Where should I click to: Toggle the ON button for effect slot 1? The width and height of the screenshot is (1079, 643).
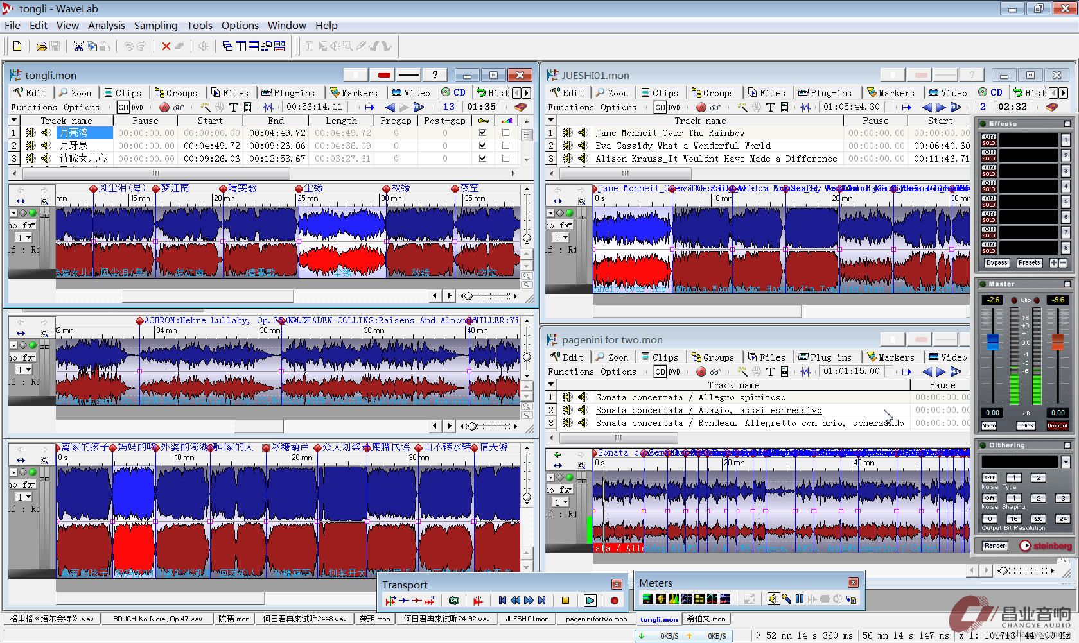coord(988,137)
